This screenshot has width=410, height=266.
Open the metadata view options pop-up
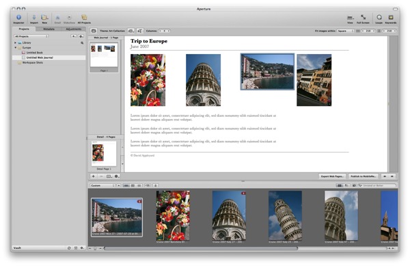(131, 31)
